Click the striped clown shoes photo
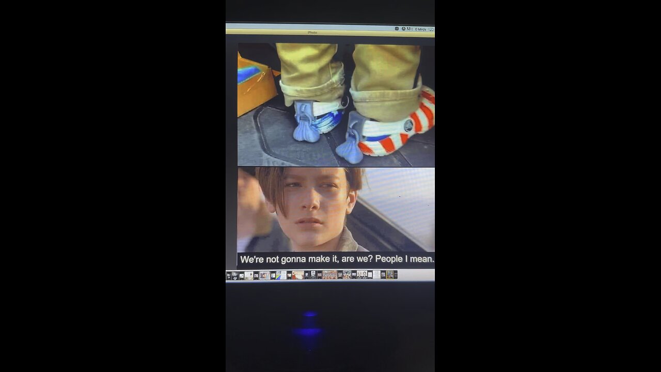Image resolution: width=661 pixels, height=372 pixels. 336,105
